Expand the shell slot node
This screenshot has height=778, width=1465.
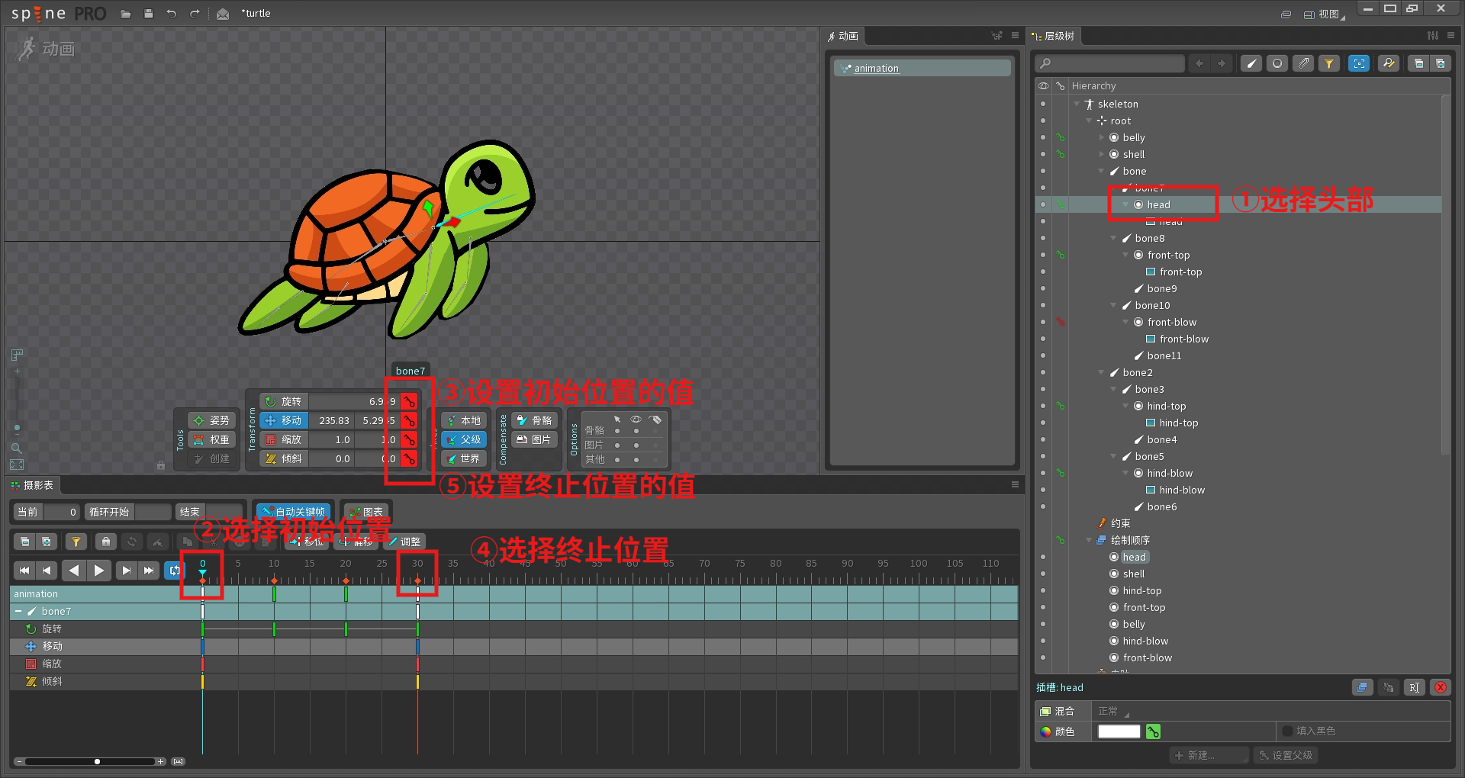pos(1101,154)
